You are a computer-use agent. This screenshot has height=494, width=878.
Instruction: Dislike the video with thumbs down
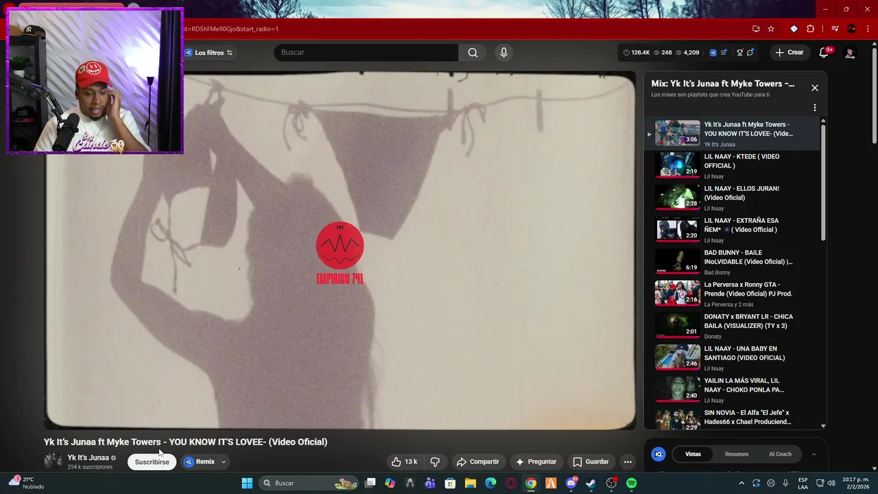[435, 462]
